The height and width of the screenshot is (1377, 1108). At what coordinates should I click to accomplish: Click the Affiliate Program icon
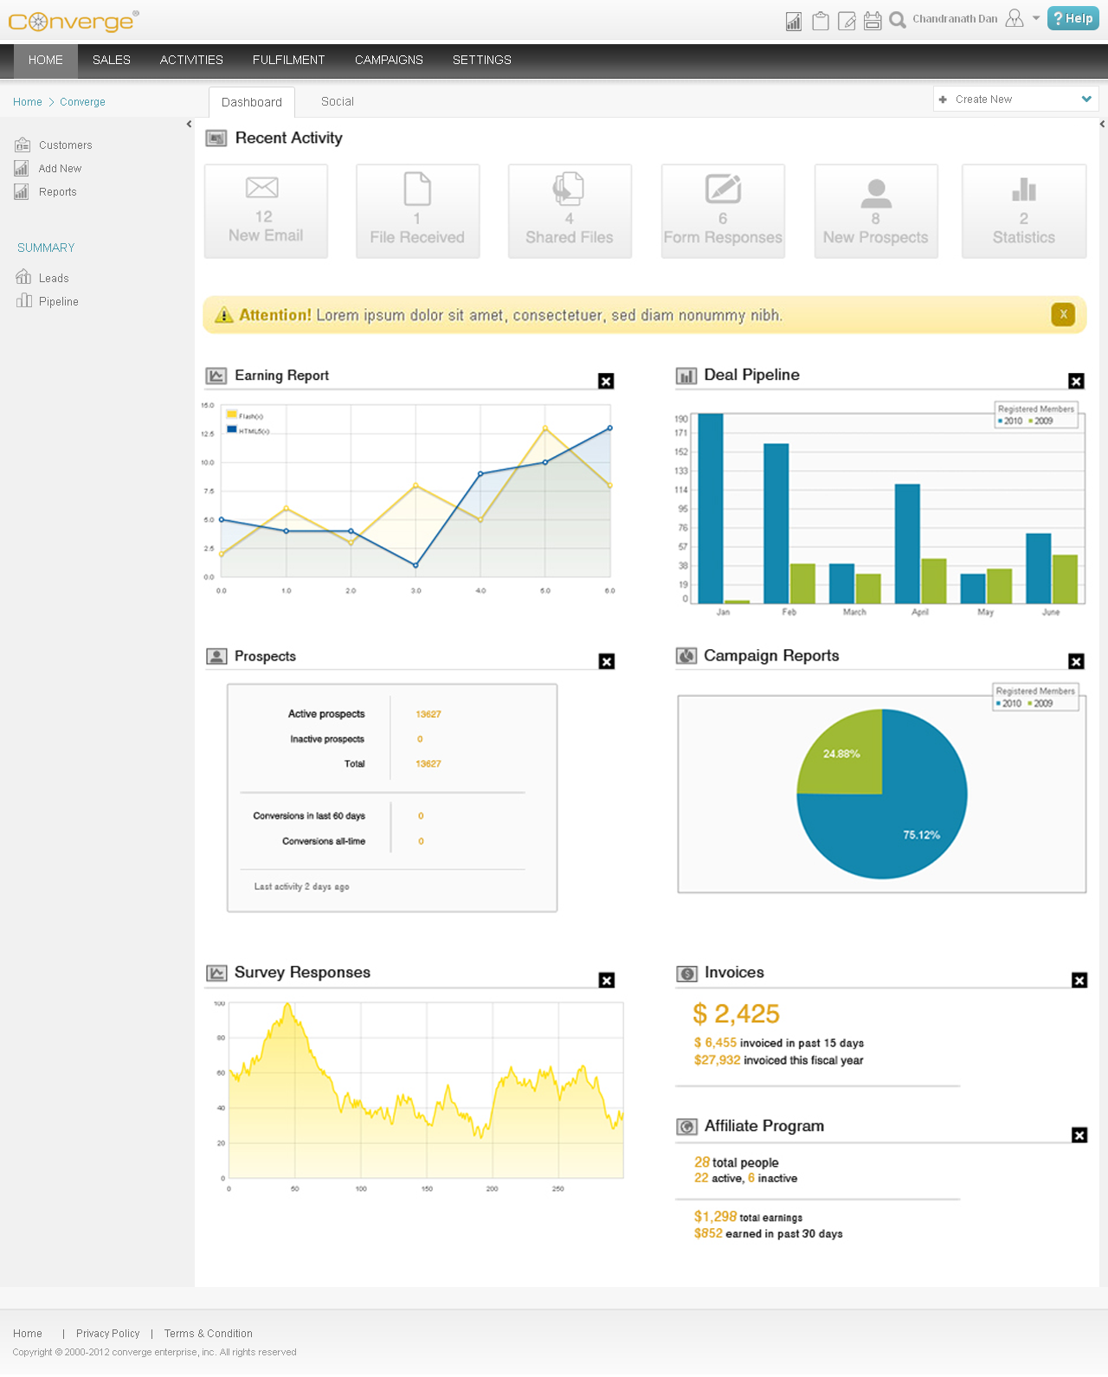tap(687, 1127)
